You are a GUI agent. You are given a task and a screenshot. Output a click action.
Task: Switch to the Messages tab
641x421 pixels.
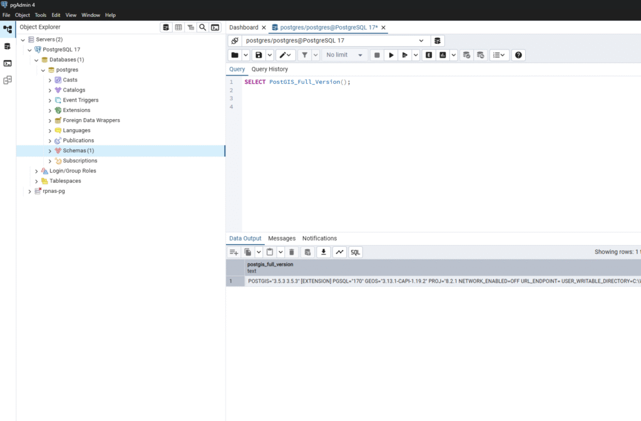282,239
